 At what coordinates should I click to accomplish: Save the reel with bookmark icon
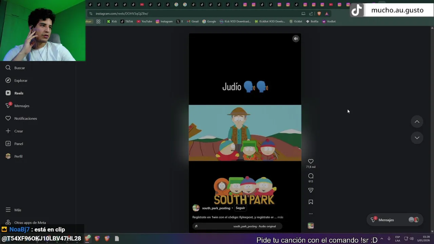[x=311, y=202]
